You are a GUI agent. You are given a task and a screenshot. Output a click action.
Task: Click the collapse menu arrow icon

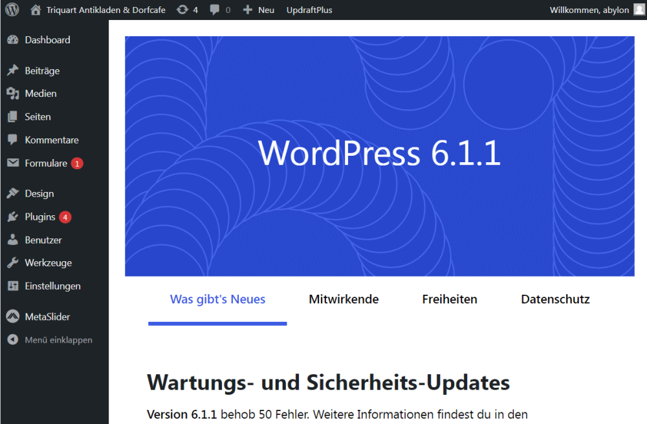point(13,339)
